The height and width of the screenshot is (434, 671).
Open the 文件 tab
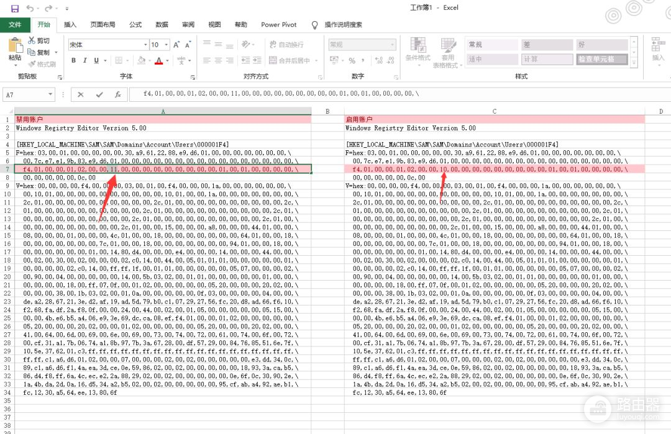click(x=15, y=24)
